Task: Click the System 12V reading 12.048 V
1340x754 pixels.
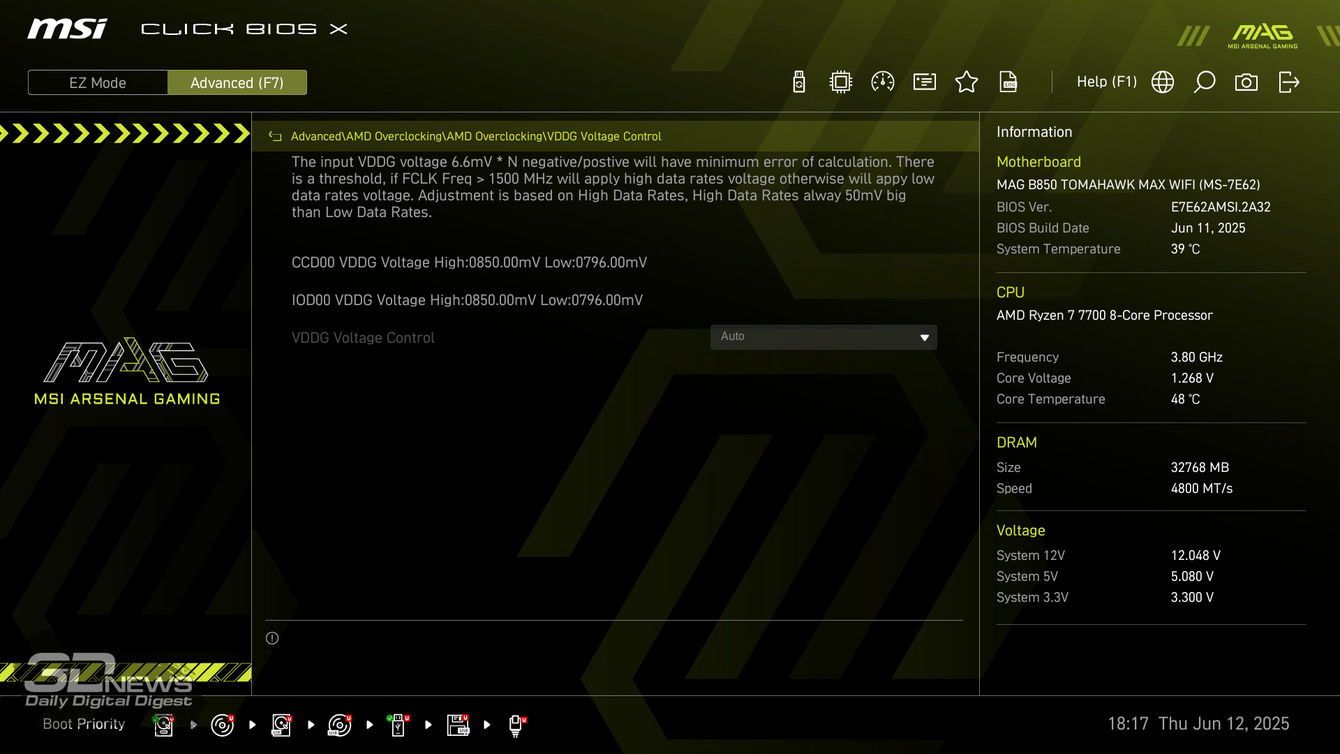Action: [x=1196, y=556]
